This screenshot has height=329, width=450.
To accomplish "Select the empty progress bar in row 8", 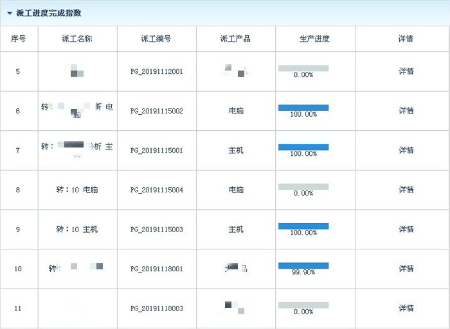I will point(303,187).
